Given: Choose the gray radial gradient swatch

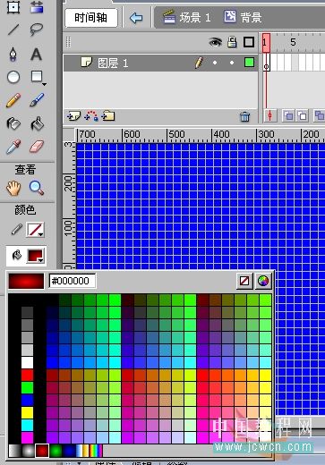Looking at the screenshot, I should 29,451.
